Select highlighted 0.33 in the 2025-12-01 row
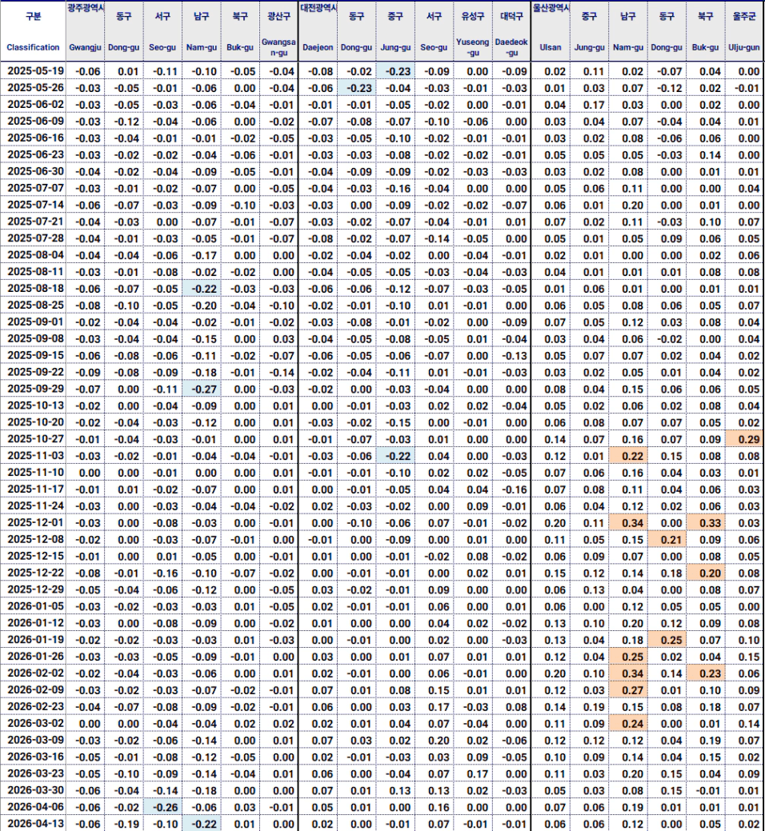 click(x=705, y=522)
